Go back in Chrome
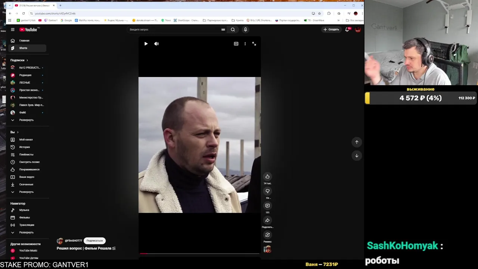This screenshot has width=478, height=269. [x=10, y=13]
